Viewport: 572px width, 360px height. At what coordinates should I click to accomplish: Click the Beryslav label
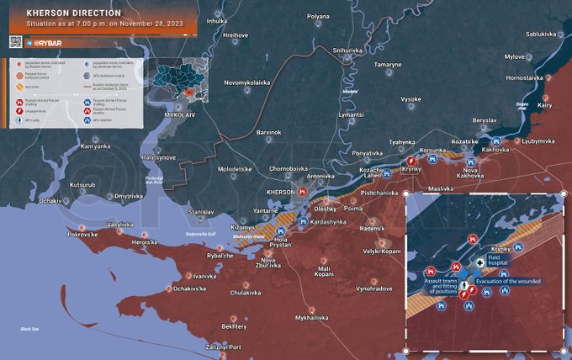[484, 120]
